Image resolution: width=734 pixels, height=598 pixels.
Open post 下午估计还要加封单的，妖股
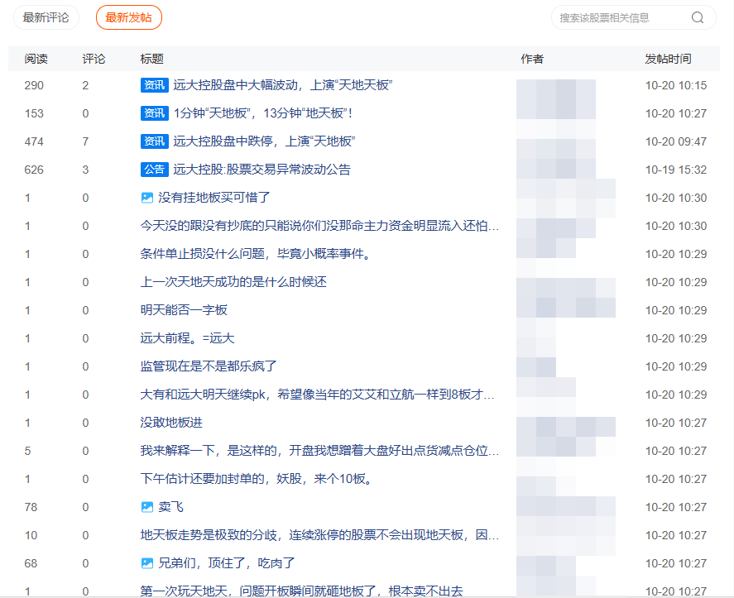pos(255,479)
